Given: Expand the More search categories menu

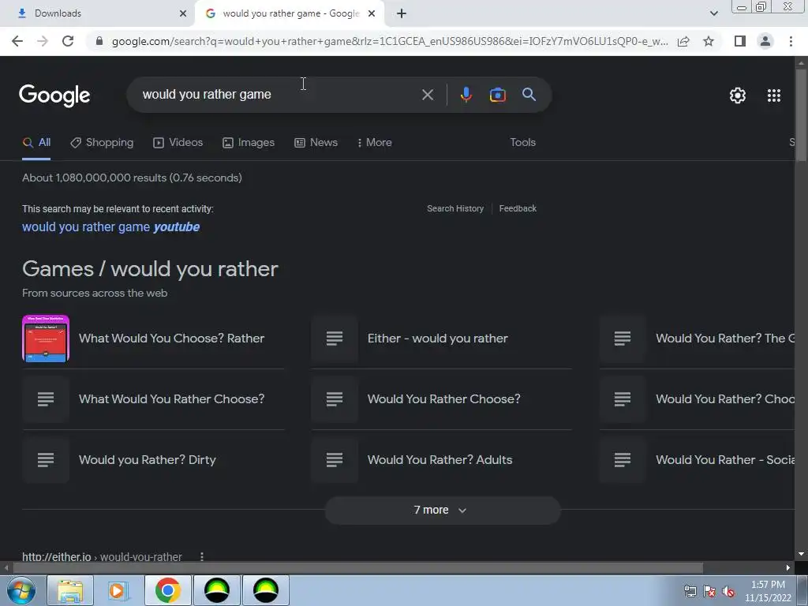Looking at the screenshot, I should [x=375, y=143].
